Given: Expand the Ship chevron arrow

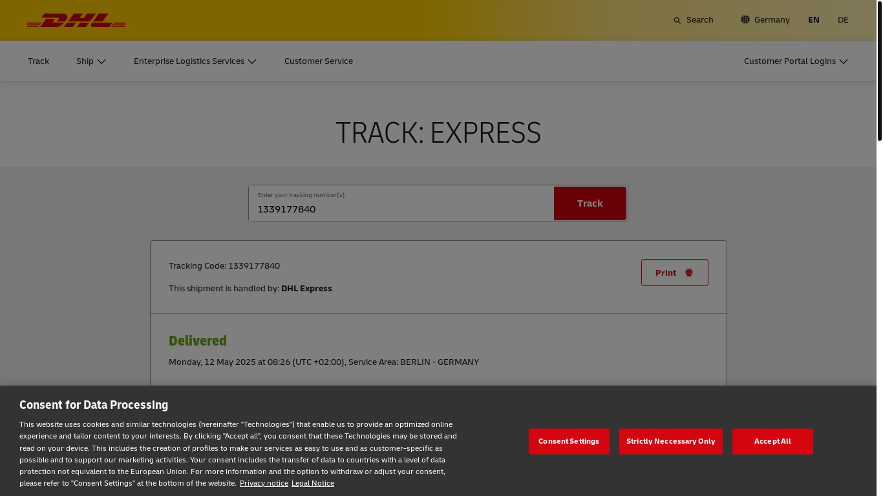Looking at the screenshot, I should coord(101,61).
